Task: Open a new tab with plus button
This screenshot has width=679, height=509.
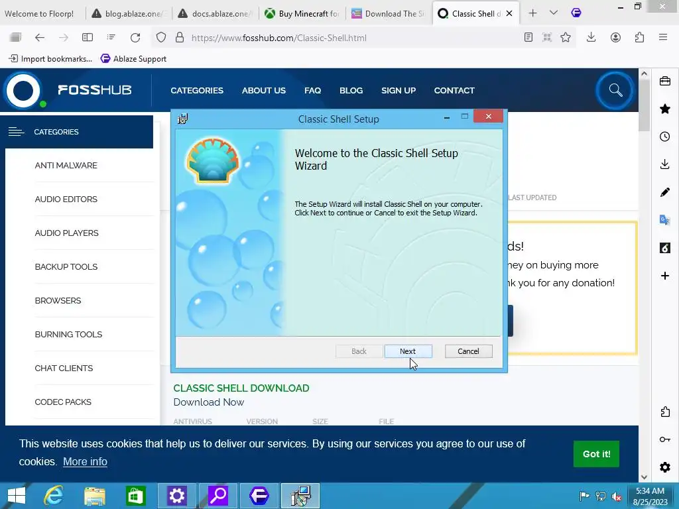Action: pyautogui.click(x=532, y=13)
